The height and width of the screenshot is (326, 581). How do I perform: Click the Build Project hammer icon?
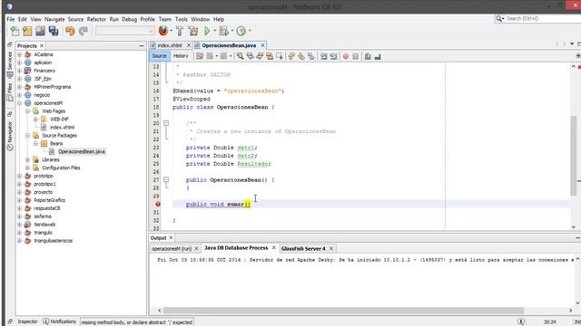click(180, 31)
